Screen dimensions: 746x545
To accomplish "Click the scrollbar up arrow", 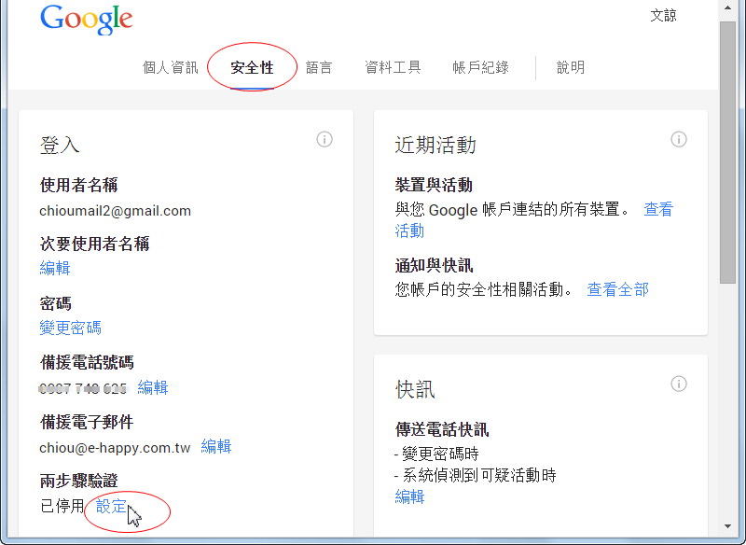I will [728, 7].
